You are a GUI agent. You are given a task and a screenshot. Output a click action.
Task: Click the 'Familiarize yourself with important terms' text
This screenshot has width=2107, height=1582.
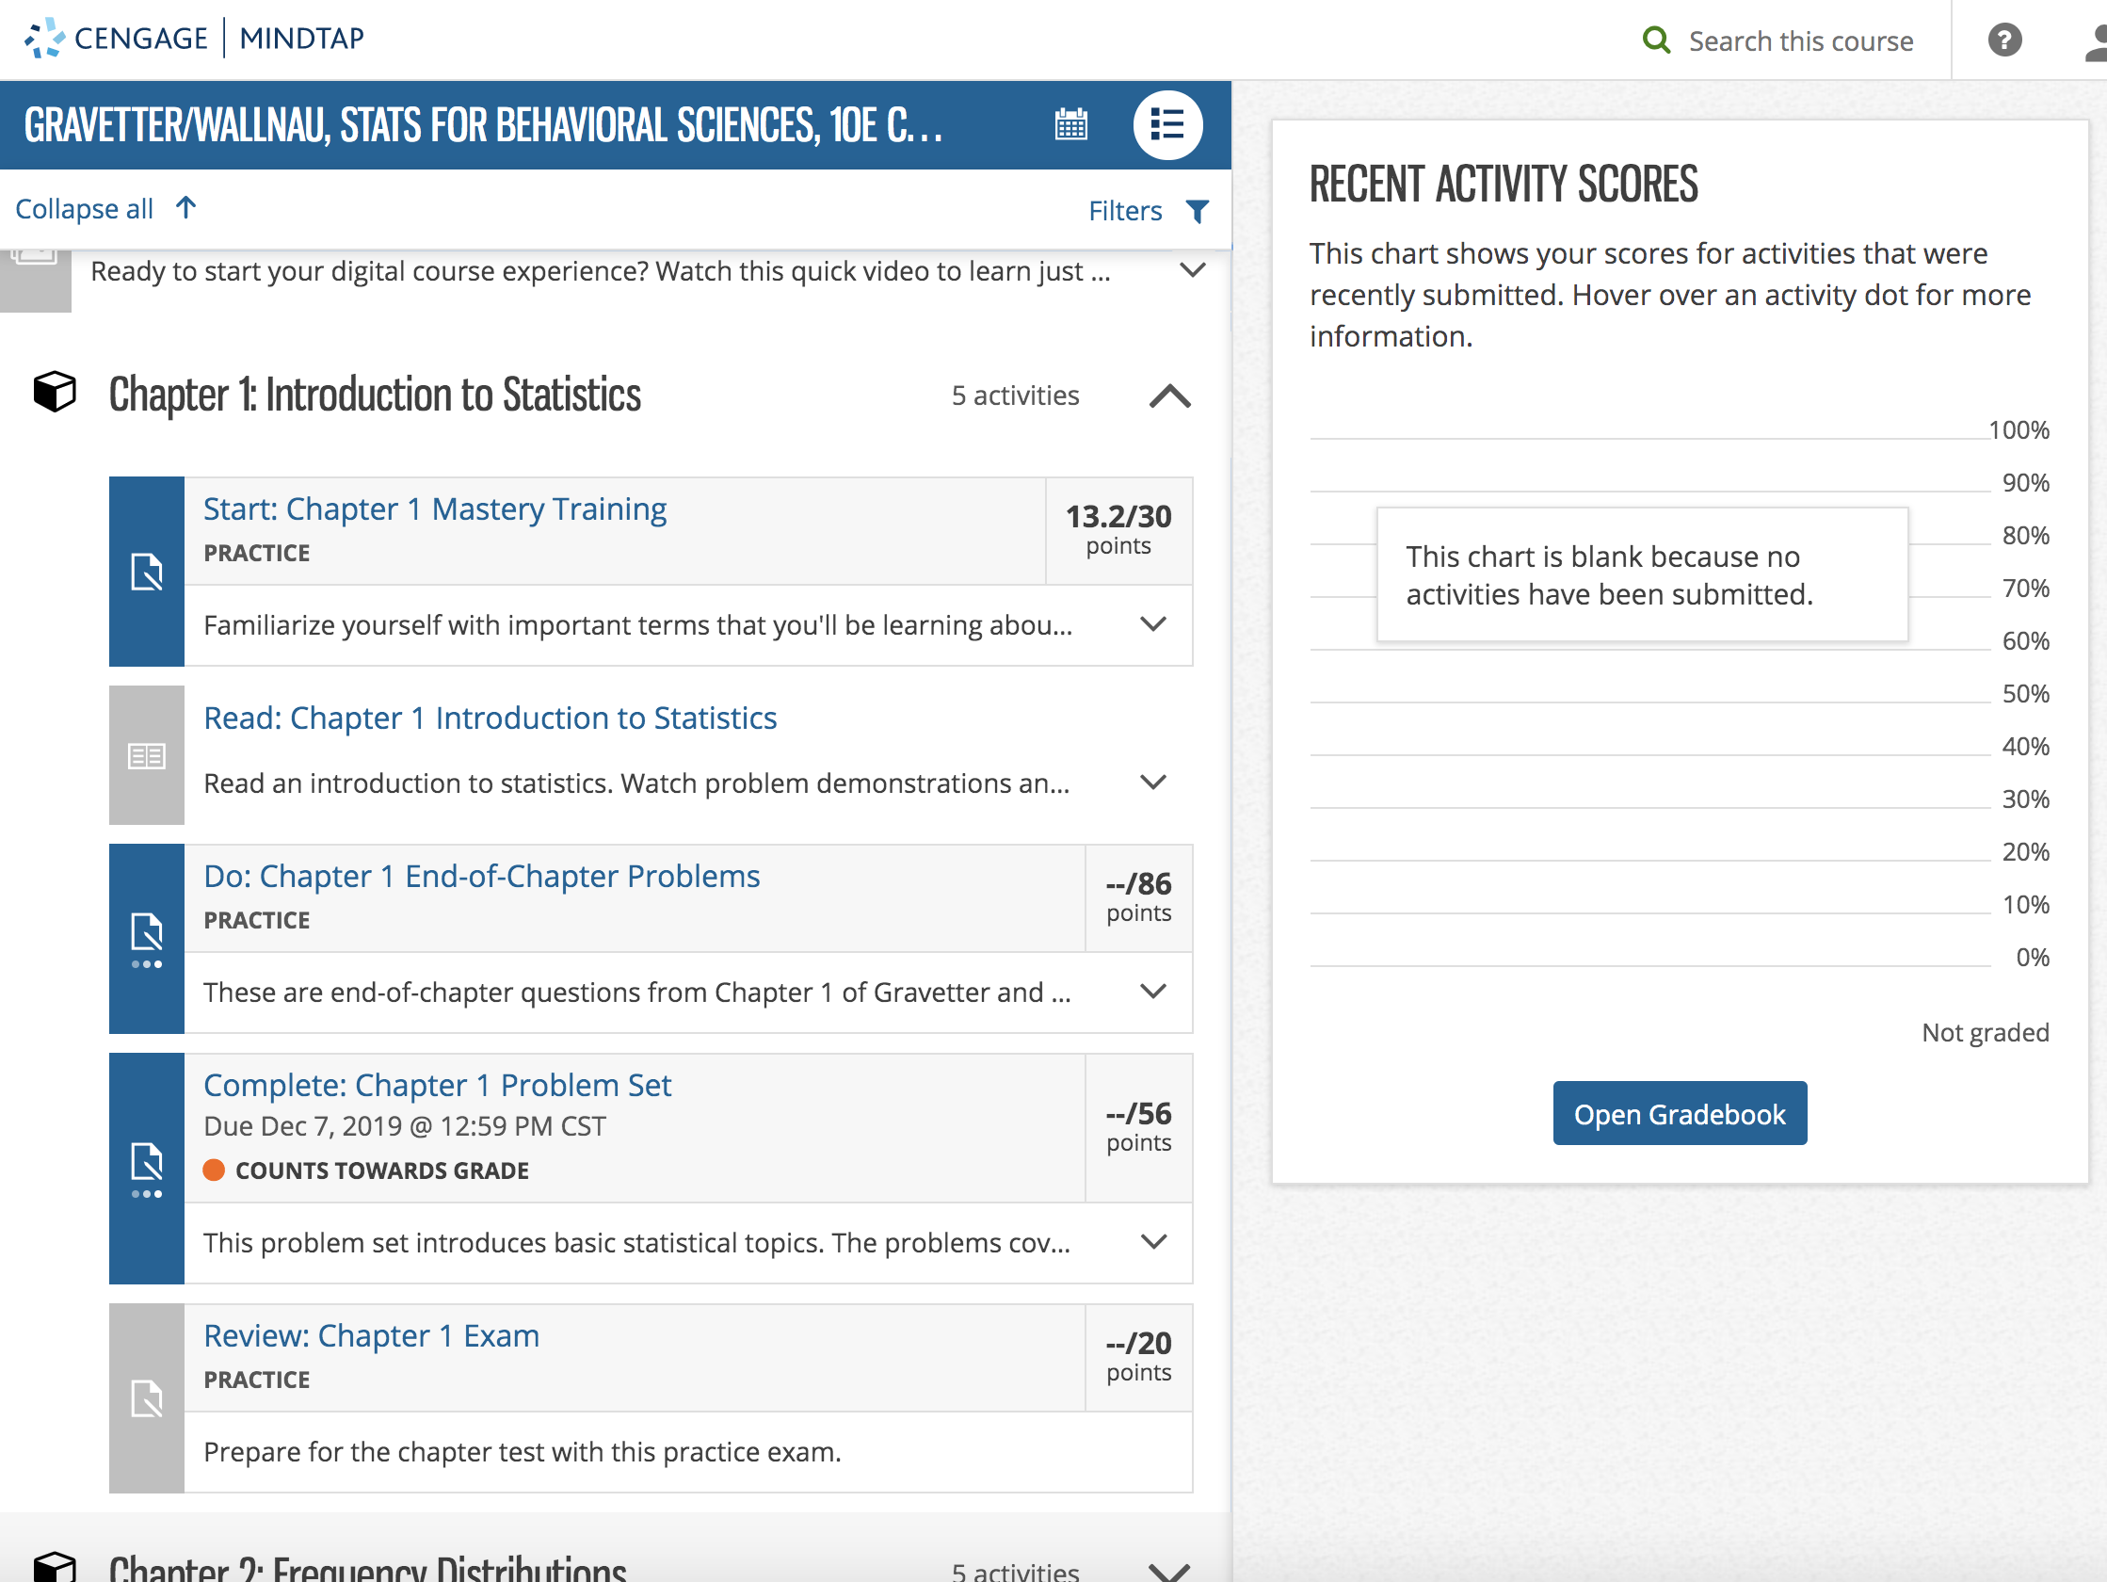637,624
